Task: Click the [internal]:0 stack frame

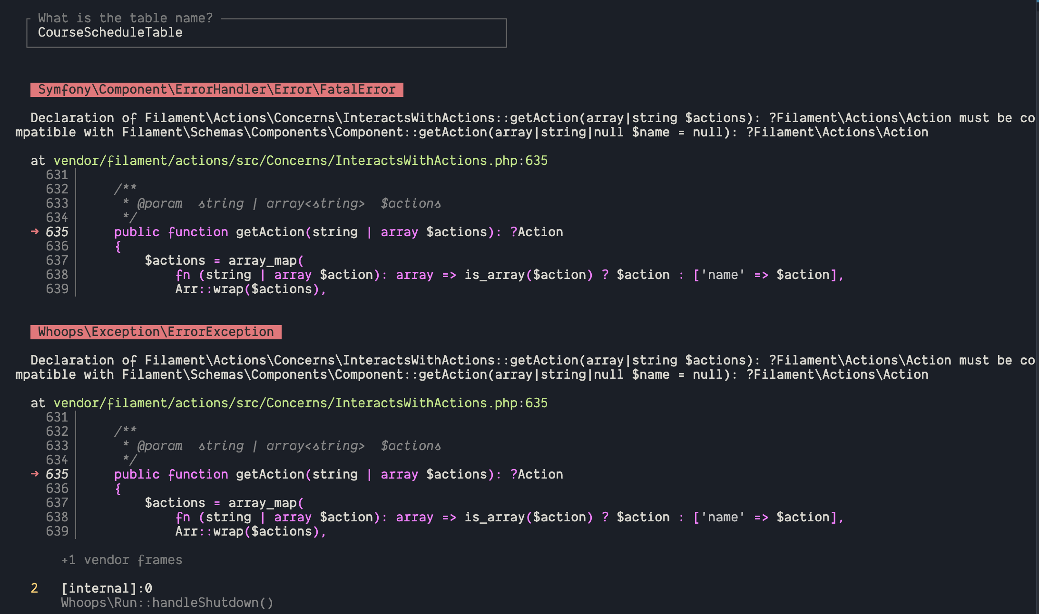Action: (107, 589)
